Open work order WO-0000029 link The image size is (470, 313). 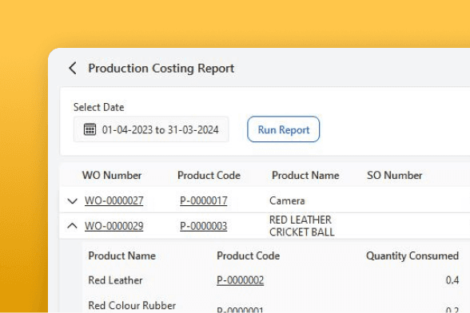(x=114, y=226)
